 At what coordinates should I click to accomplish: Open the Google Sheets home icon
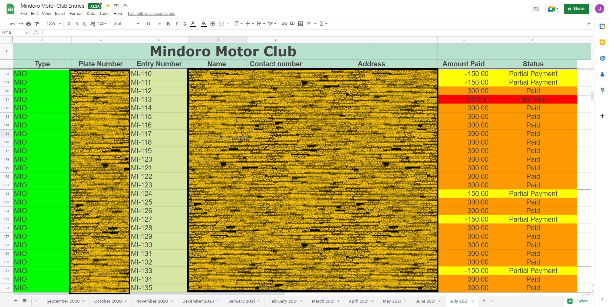pos(10,9)
